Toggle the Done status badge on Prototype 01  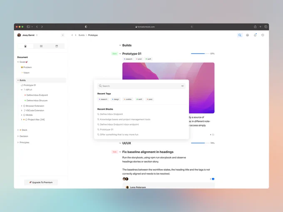[x=114, y=54]
